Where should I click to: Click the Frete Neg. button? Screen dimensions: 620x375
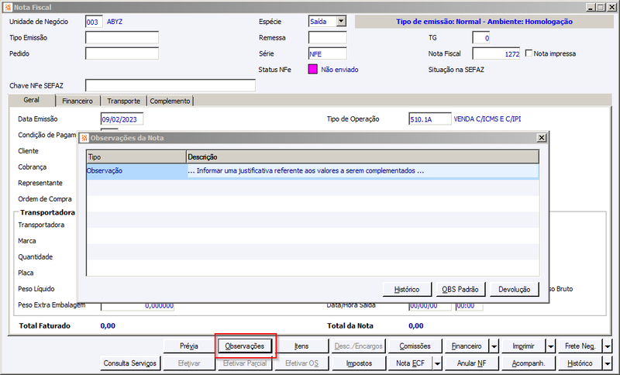click(580, 346)
